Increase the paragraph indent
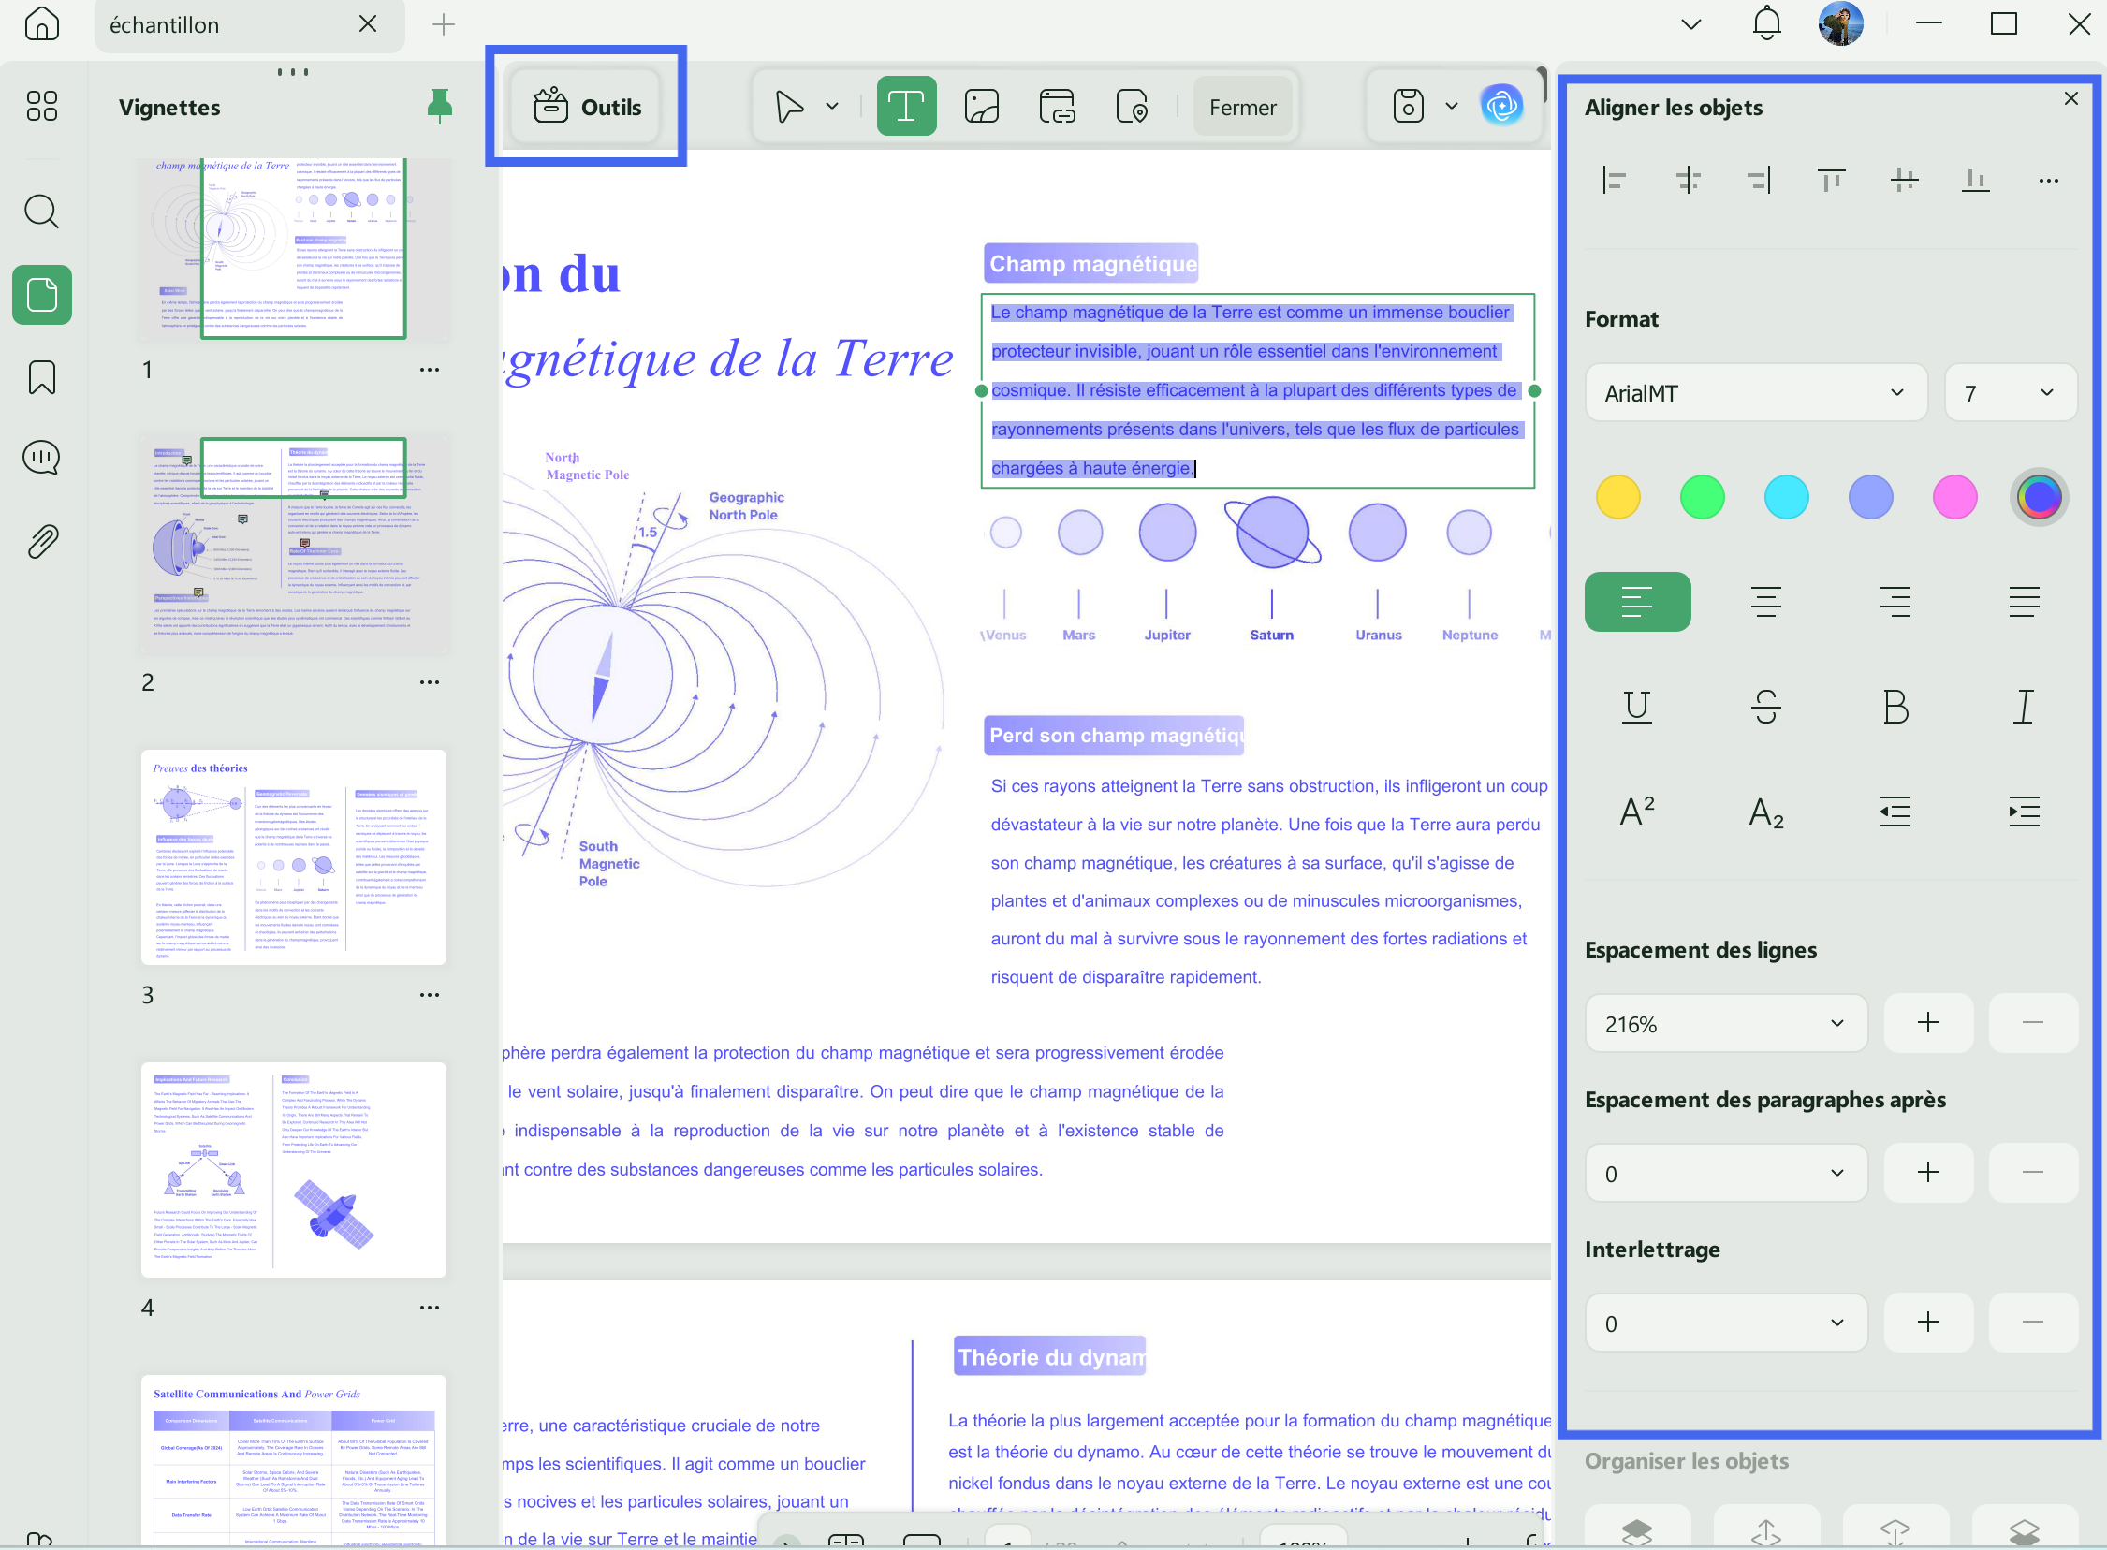Image resolution: width=2107 pixels, height=1550 pixels. coord(2024,812)
